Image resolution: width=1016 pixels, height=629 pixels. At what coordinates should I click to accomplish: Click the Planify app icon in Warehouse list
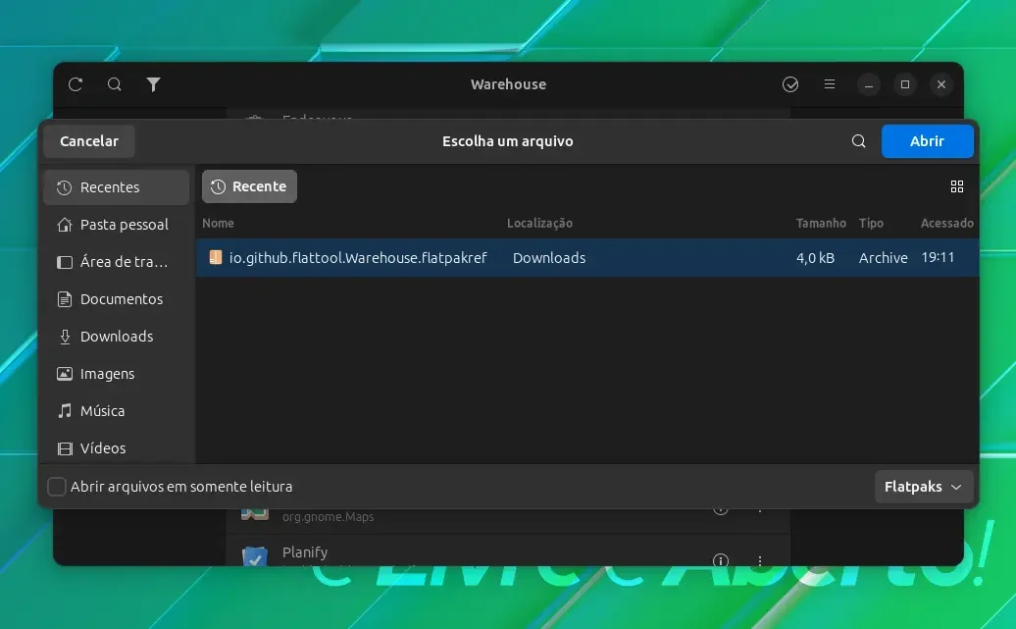click(x=255, y=555)
